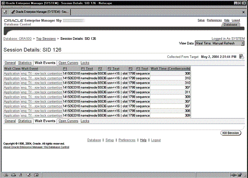Click the P3 Text column header
Image resolution: width=248 pixels, height=178 pixels.
coord(142,68)
